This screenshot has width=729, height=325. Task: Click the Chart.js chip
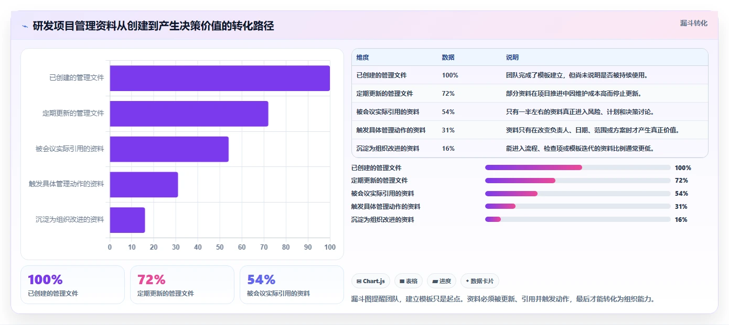[371, 281]
